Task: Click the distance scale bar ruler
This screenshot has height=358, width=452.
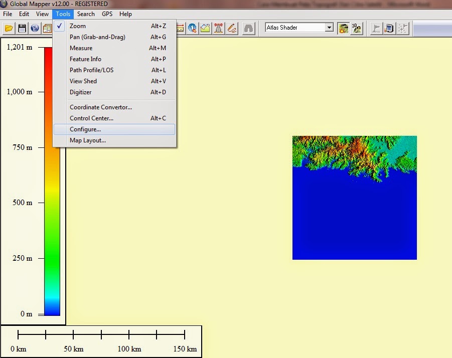Action: click(x=101, y=334)
